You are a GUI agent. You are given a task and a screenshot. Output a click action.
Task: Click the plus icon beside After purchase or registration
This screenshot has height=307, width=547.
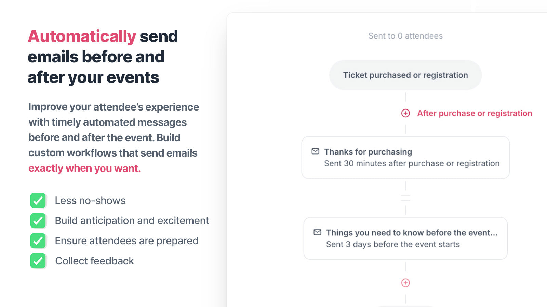(405, 113)
